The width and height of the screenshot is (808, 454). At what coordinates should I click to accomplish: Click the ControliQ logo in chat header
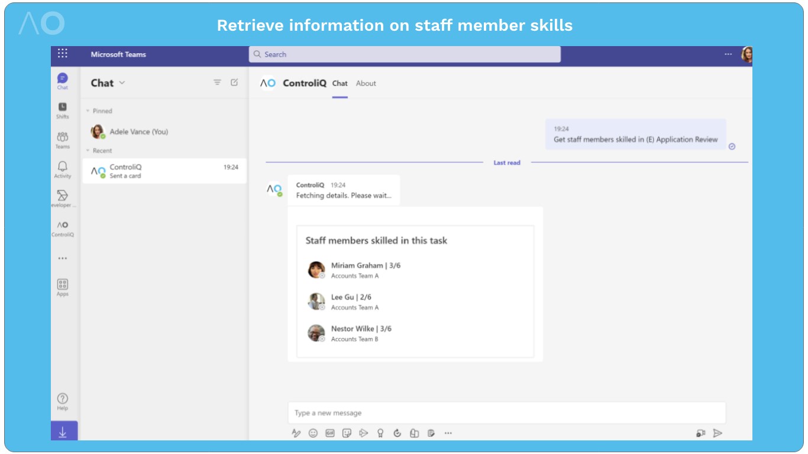click(268, 83)
